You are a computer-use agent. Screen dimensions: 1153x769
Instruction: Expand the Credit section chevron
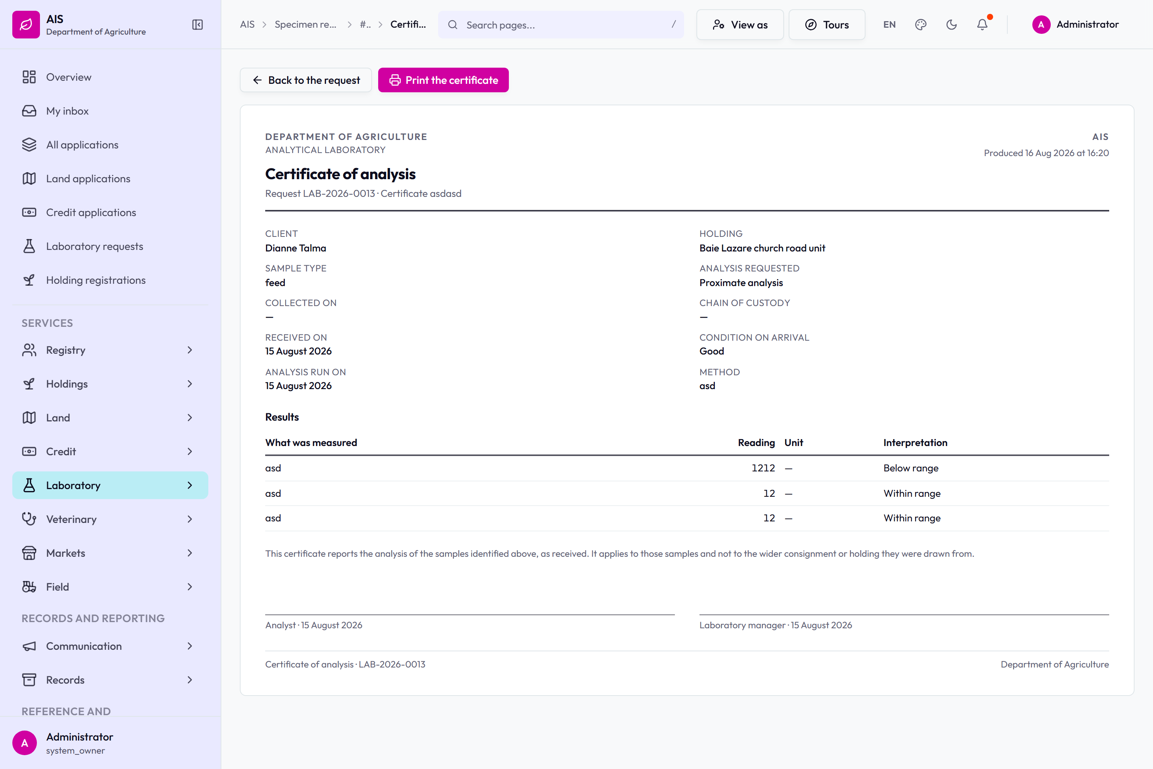[190, 451]
